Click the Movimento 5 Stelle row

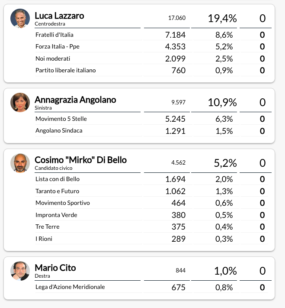pos(151,119)
